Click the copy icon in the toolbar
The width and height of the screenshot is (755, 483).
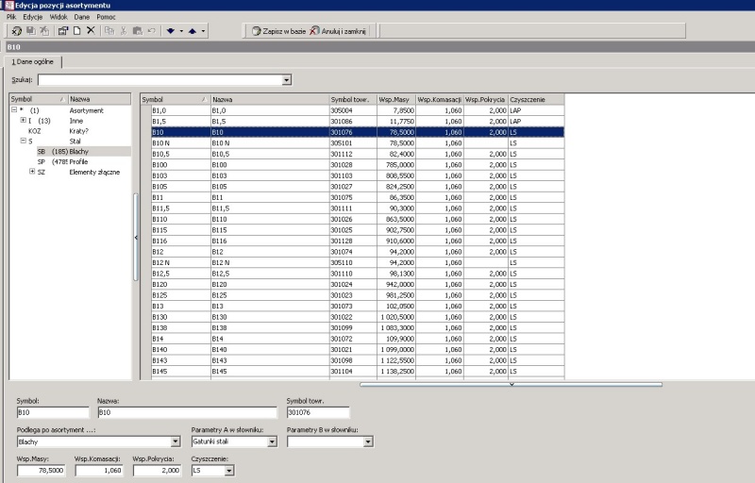pyautogui.click(x=109, y=31)
